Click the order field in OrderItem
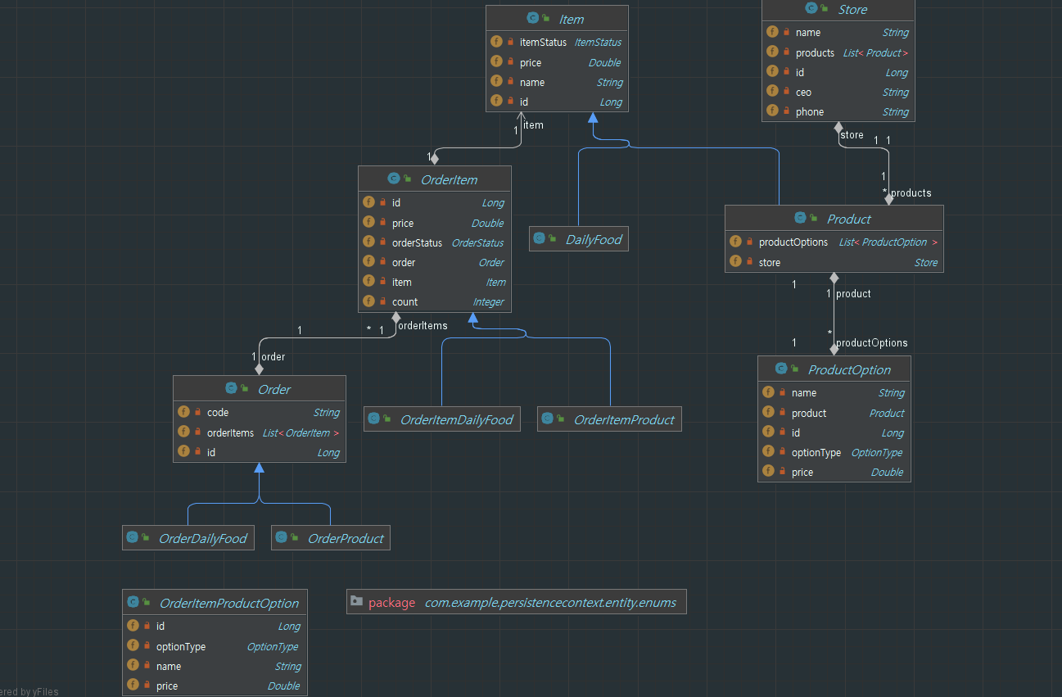The image size is (1062, 697). pyautogui.click(x=435, y=262)
